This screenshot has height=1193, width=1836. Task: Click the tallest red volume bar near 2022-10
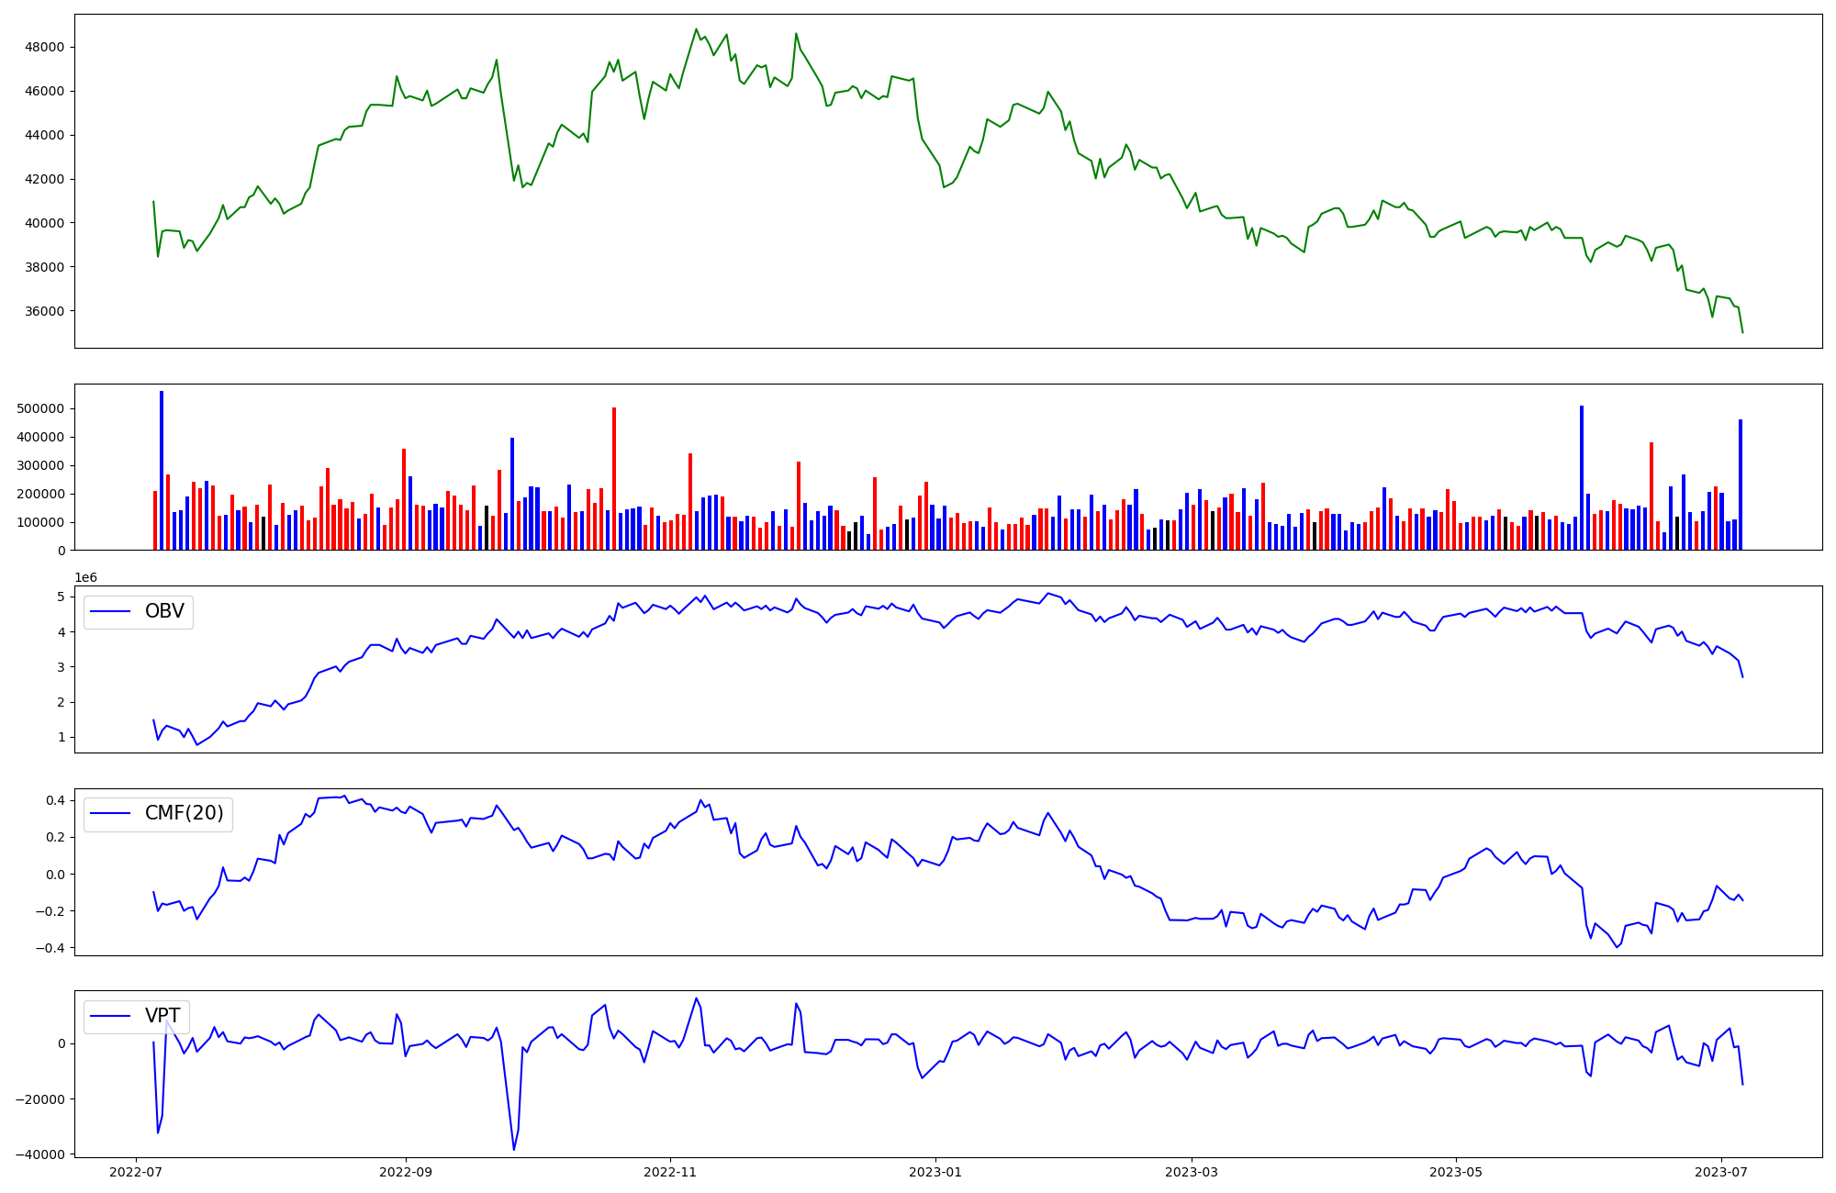pos(614,477)
